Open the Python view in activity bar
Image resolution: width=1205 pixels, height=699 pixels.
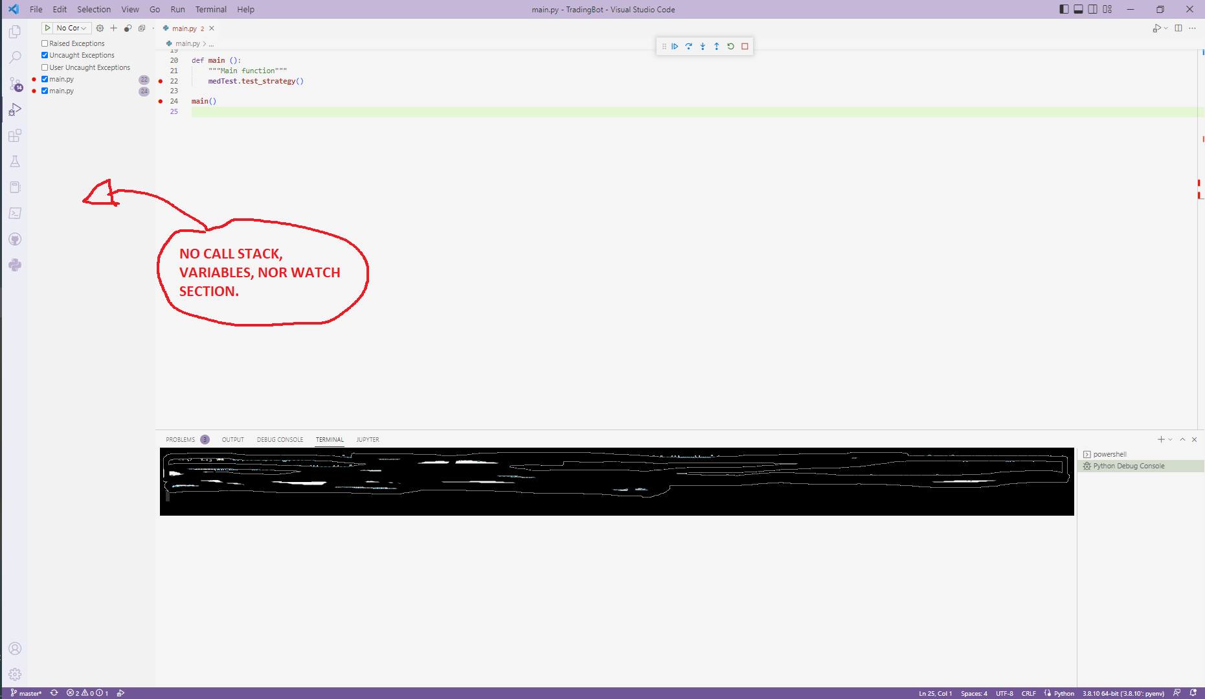[x=15, y=265]
